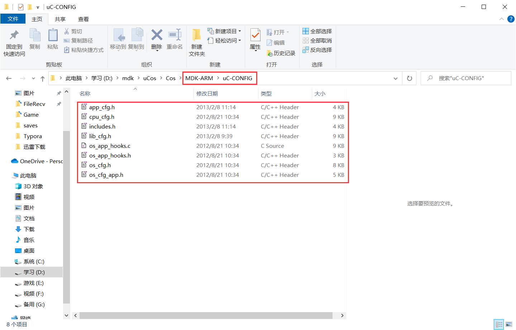The image size is (516, 330).
Task: Switch to Share (共享) tab
Action: [60, 19]
